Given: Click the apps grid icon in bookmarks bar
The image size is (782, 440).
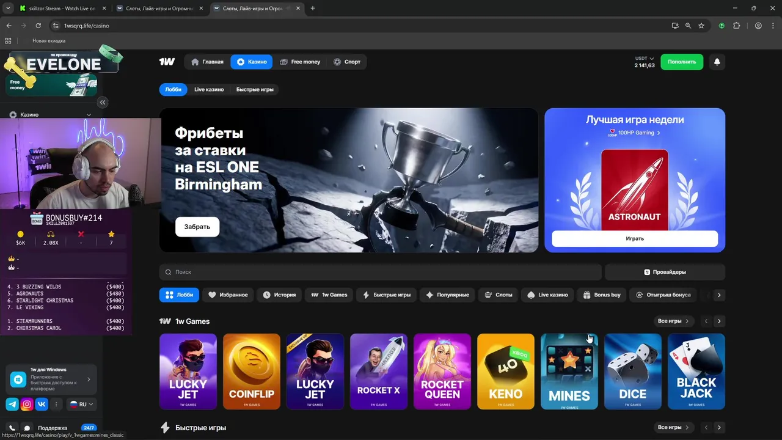Looking at the screenshot, I should tap(8, 40).
